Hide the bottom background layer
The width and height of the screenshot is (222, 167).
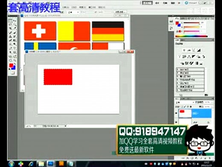pyautogui.click(x=176, y=122)
